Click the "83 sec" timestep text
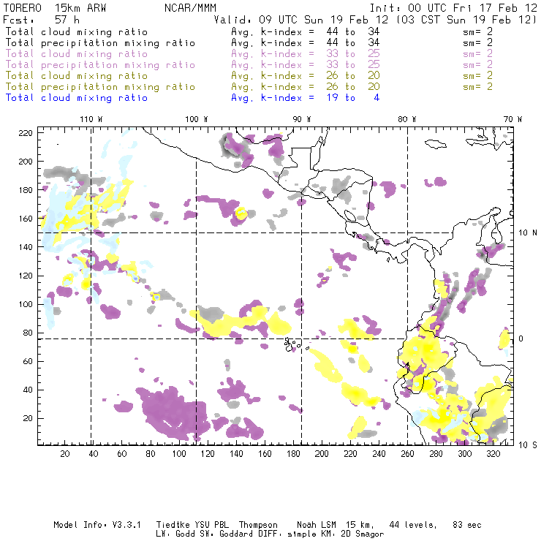Viewport: 541px width, 541px height. click(467, 525)
